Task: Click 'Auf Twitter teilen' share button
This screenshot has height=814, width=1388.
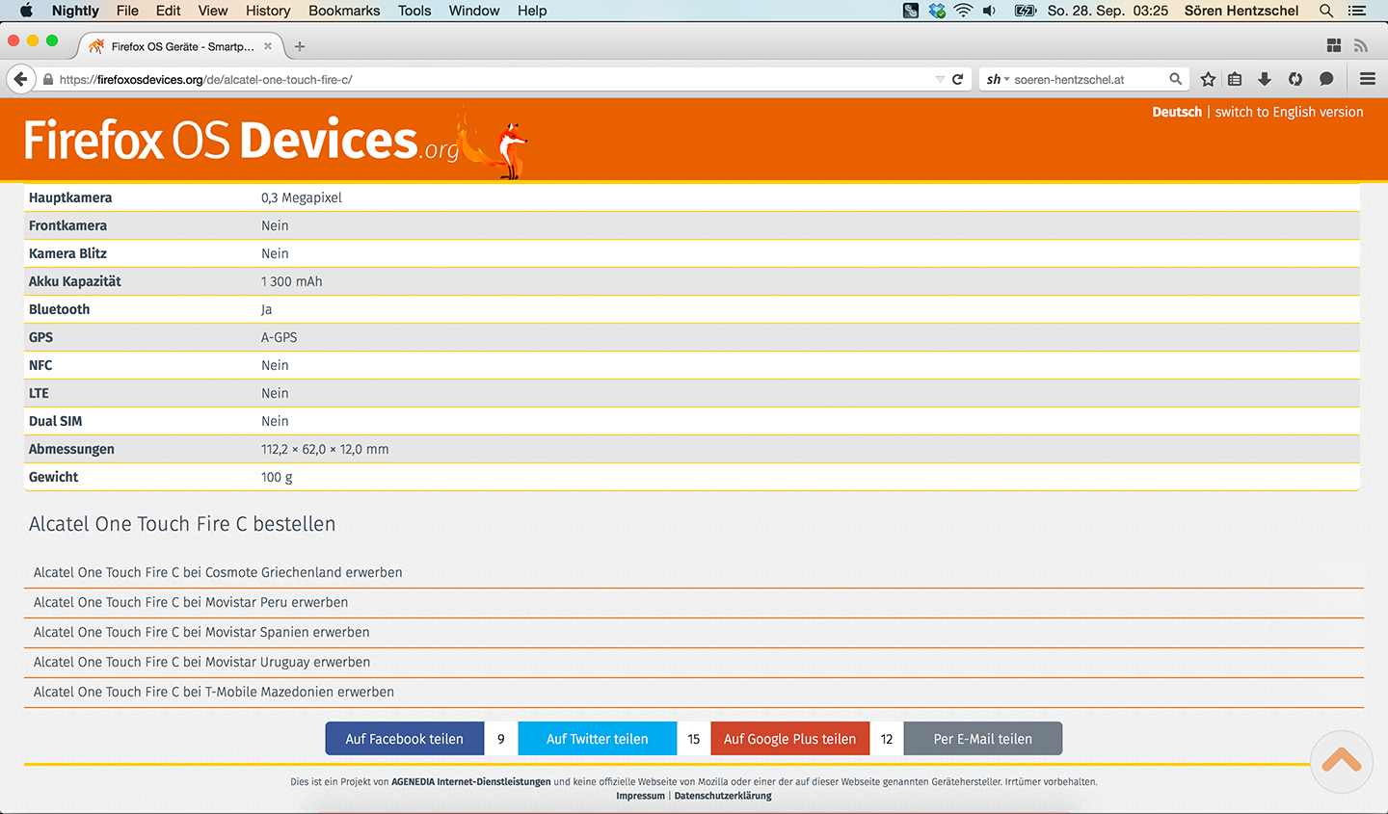Action: pyautogui.click(x=597, y=739)
